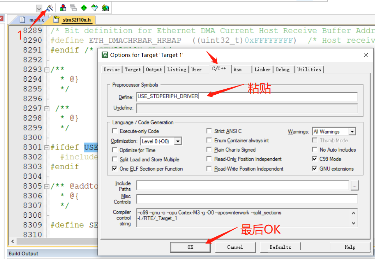Open the Utilities tab
Screen dimensions: 375x259
309,69
